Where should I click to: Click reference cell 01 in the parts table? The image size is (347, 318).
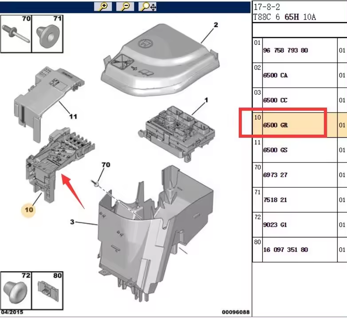[257, 50]
